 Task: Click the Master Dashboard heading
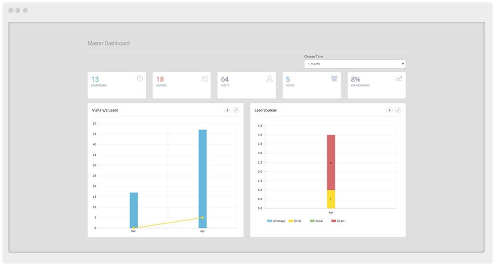pos(108,43)
